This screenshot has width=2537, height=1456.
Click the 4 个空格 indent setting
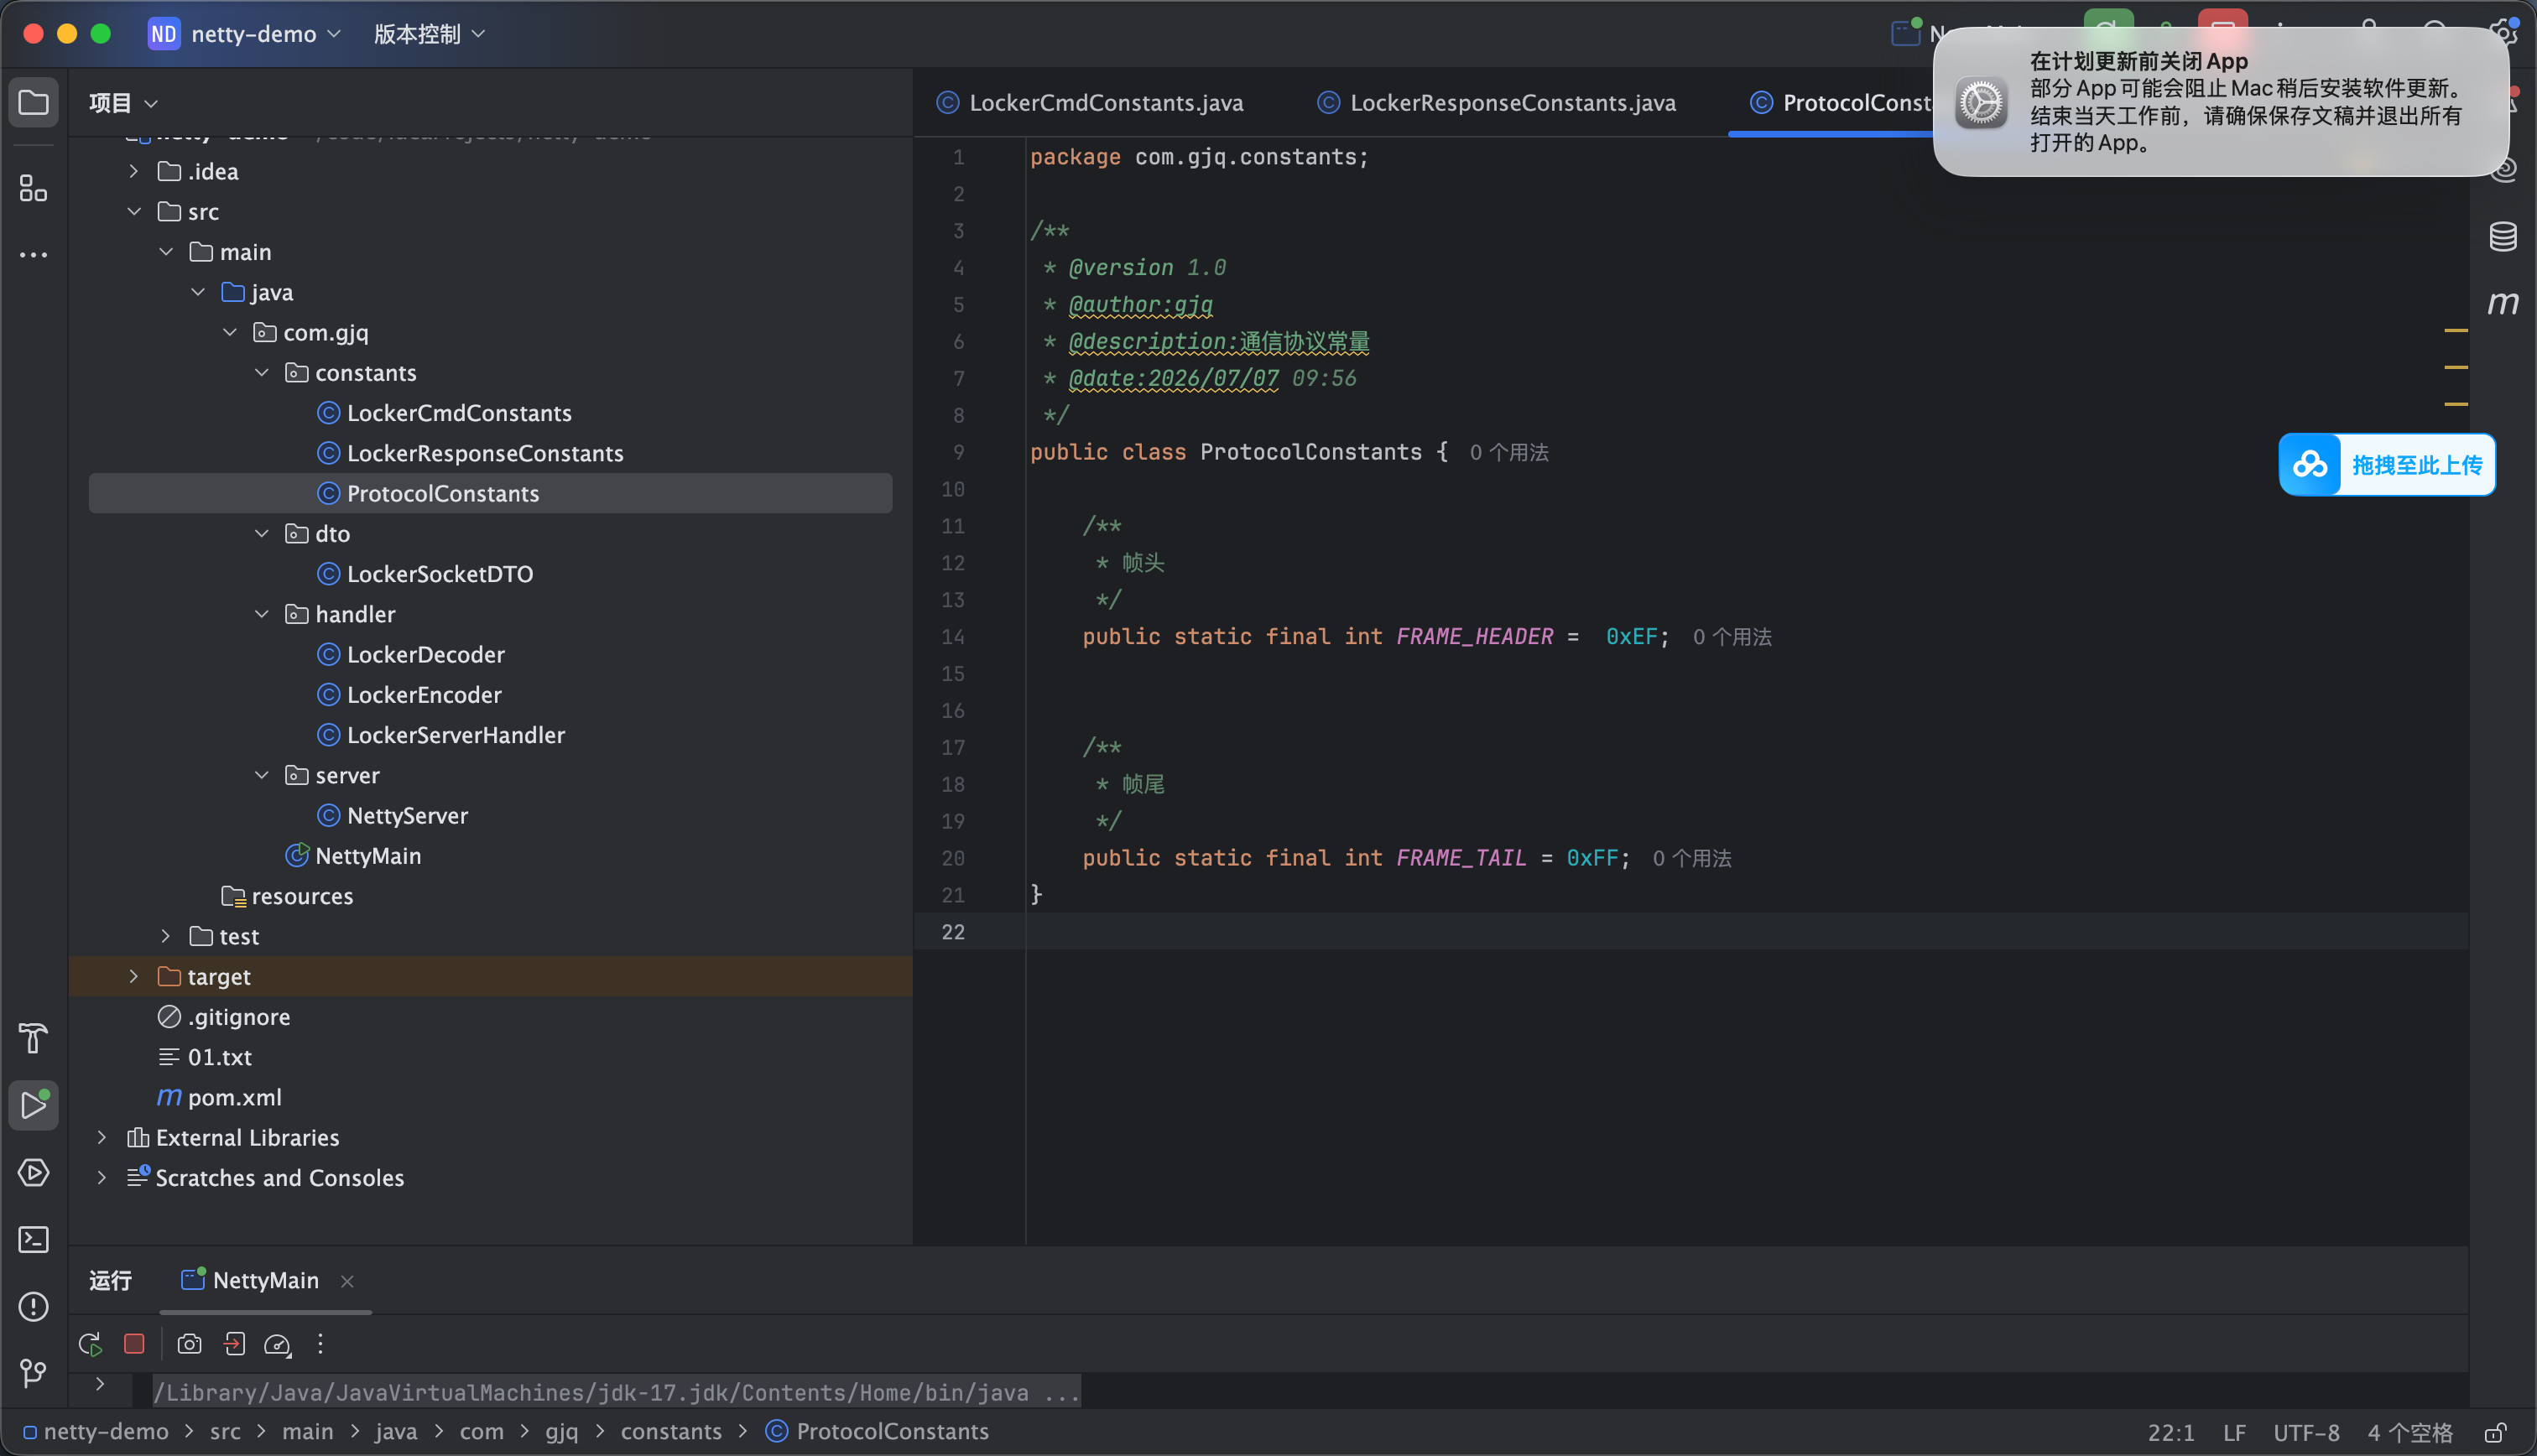pos(2410,1432)
